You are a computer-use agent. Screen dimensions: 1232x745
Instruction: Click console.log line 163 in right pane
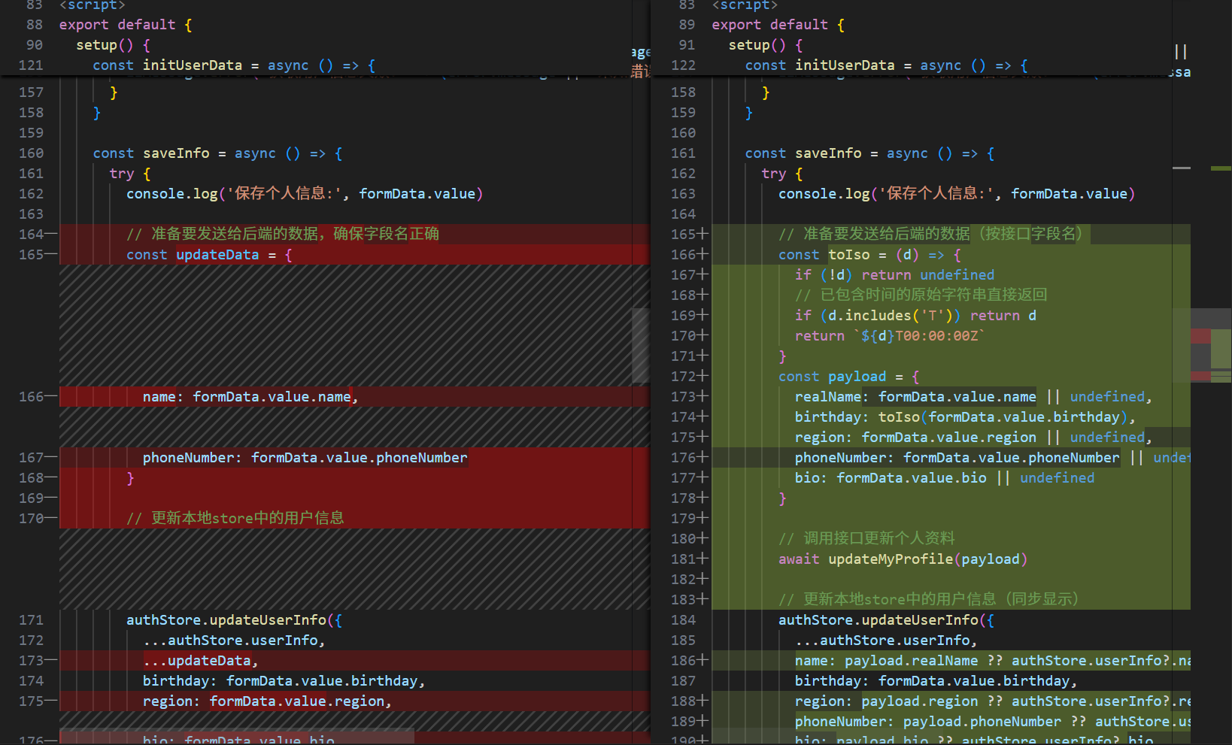957,194
